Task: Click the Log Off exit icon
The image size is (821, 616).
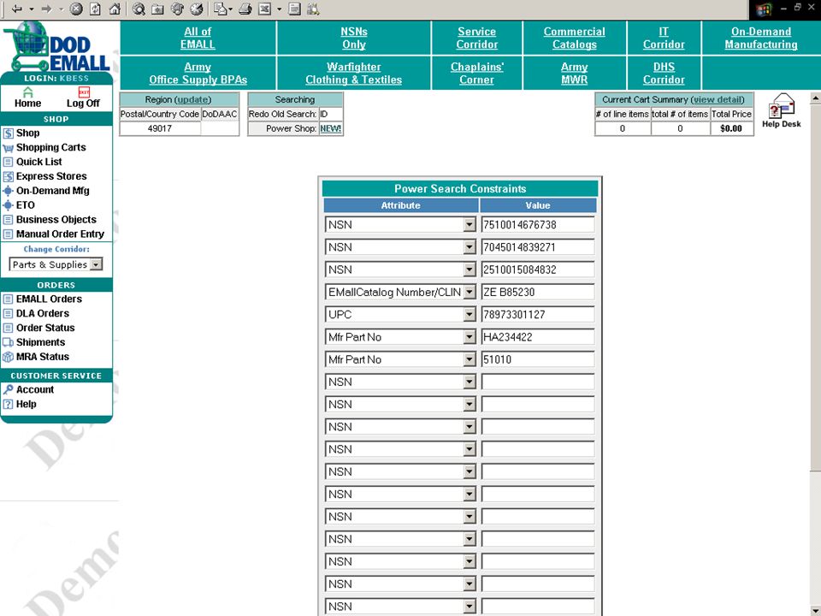Action: click(84, 92)
